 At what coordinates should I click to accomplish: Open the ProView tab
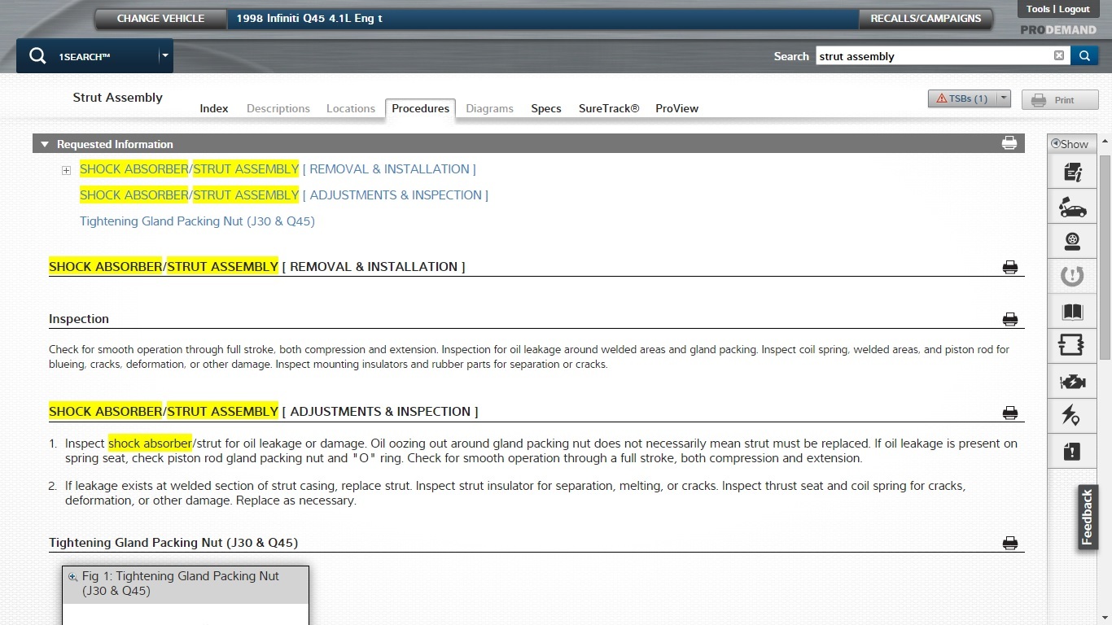(677, 108)
